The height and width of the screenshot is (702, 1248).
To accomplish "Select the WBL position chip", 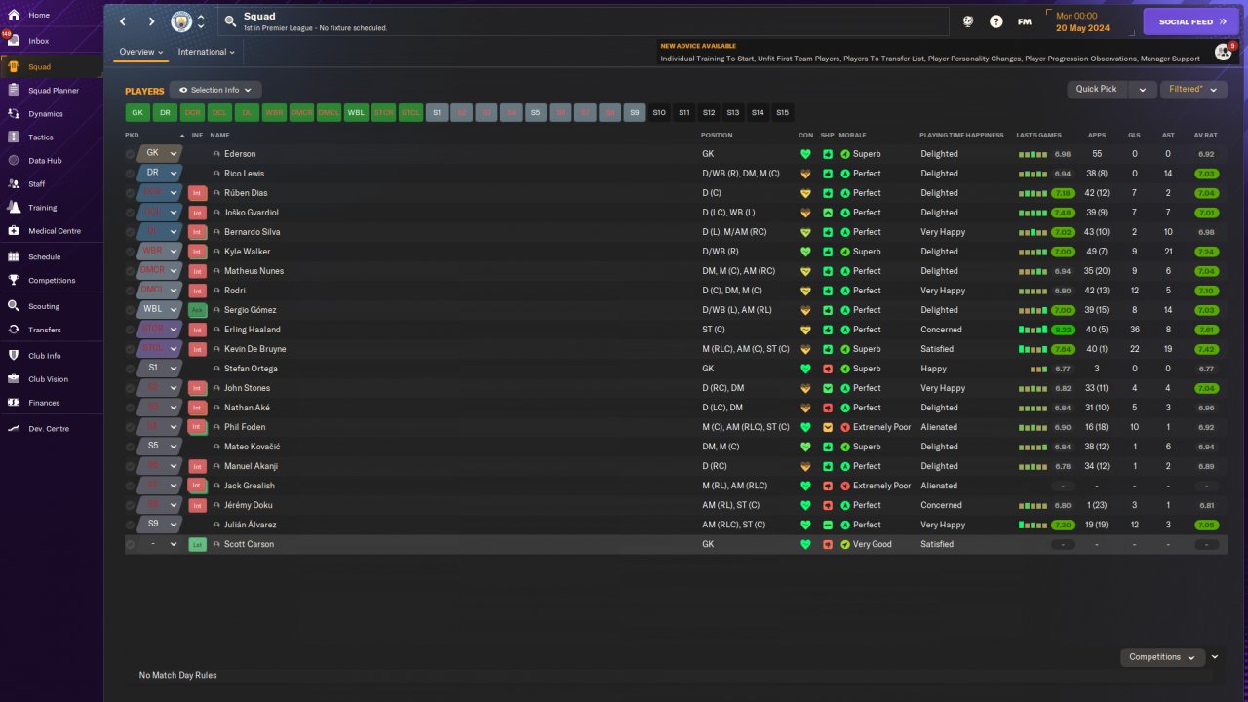I will (357, 113).
